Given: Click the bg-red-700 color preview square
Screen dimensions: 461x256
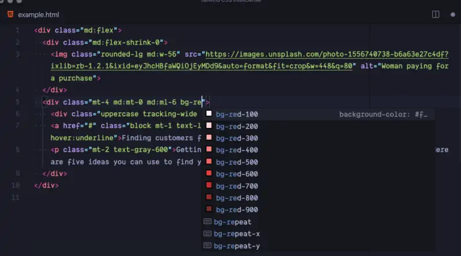Looking at the screenshot, I should point(209,185).
